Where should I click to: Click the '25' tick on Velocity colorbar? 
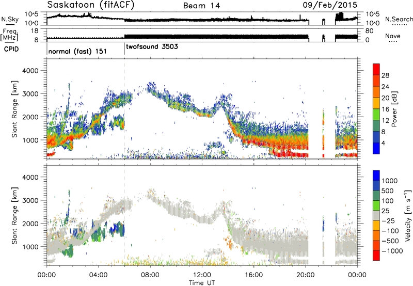[386, 211]
